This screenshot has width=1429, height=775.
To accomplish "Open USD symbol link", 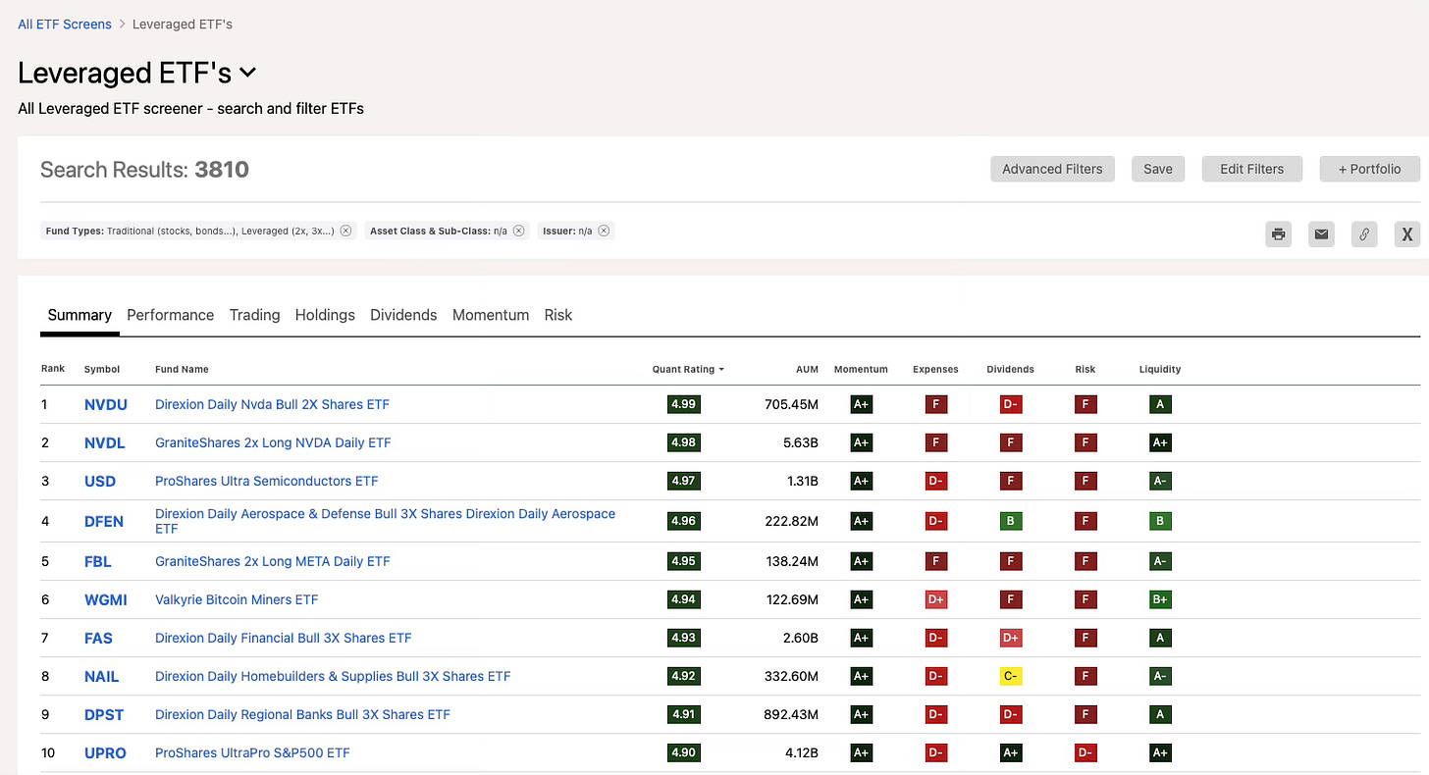I will (100, 481).
